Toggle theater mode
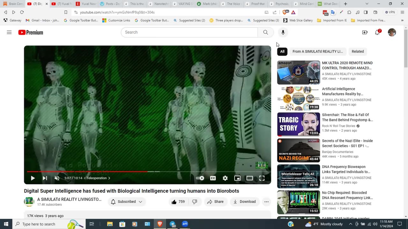This screenshot has width=408, height=229. click(x=250, y=178)
